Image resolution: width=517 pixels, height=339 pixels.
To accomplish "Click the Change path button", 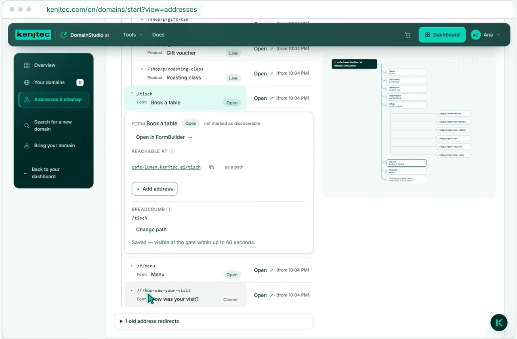I will [151, 230].
